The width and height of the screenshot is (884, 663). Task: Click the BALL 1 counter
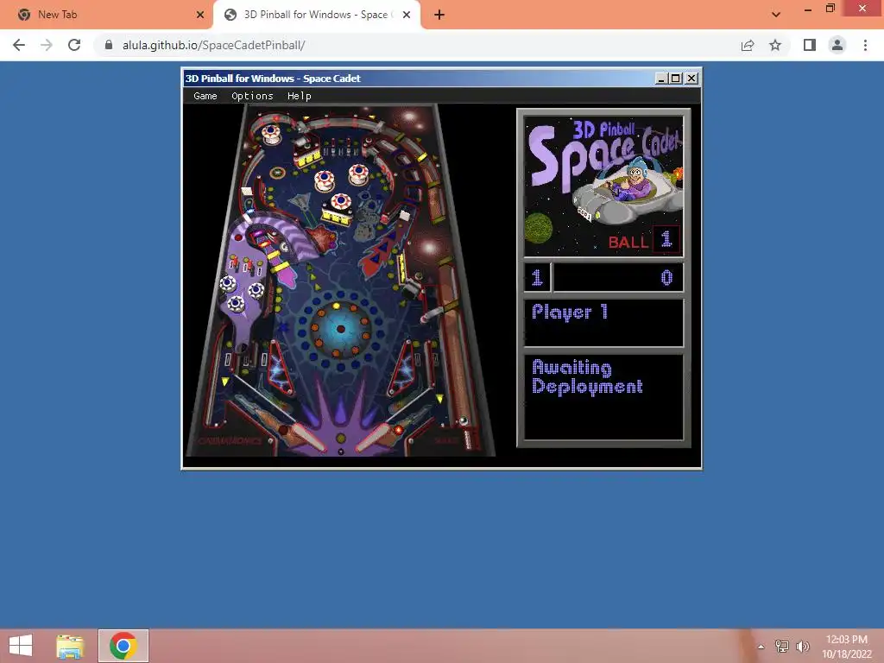[643, 241]
